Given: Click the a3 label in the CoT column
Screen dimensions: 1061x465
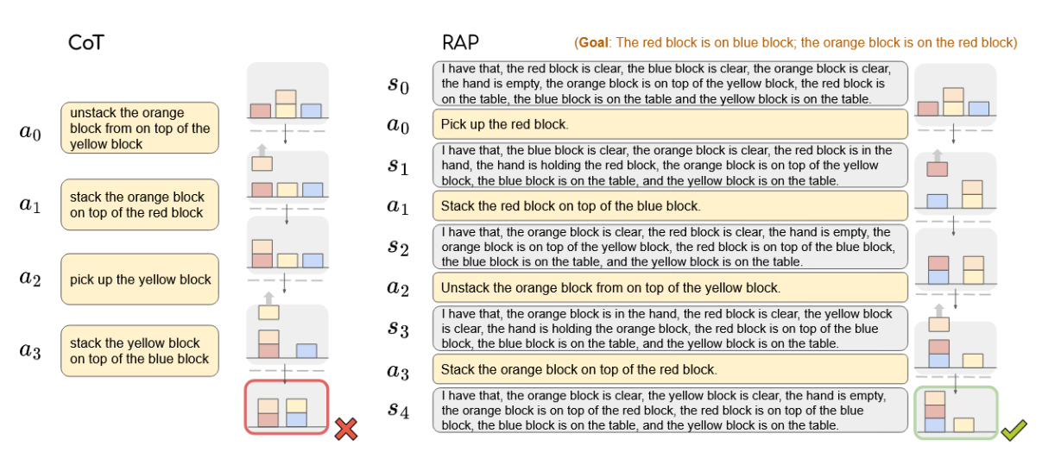Looking at the screenshot, I should 30,350.
